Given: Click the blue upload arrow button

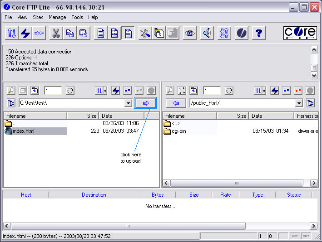Looking at the screenshot, I should pyautogui.click(x=145, y=103).
